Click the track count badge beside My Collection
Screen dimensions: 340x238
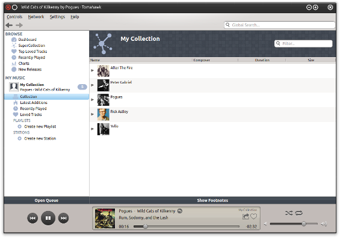[x=82, y=87]
